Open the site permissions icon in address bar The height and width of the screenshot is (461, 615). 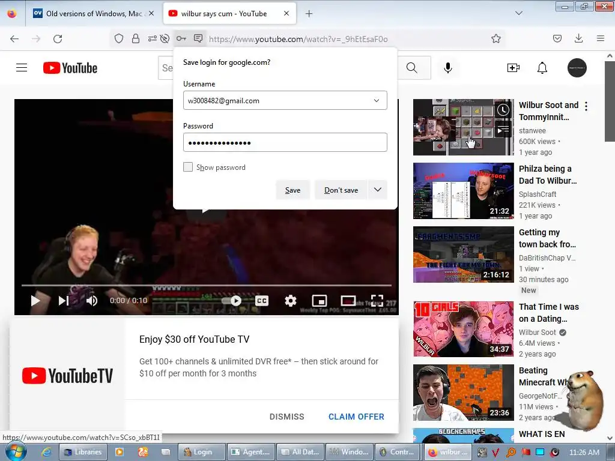point(152,38)
